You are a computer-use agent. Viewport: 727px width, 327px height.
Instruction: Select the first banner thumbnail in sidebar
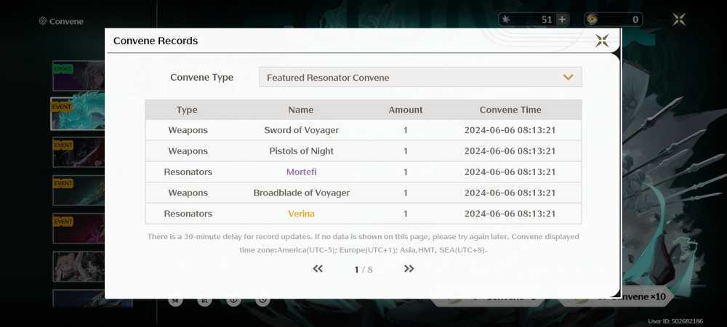click(x=79, y=76)
